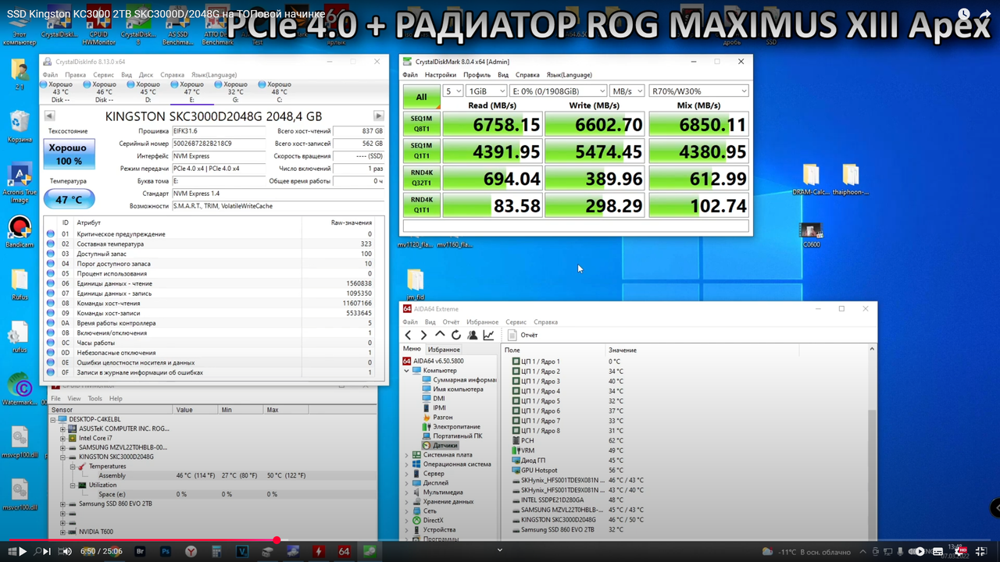
Task: Open C0600 thumbnail on desktop
Action: [x=812, y=235]
